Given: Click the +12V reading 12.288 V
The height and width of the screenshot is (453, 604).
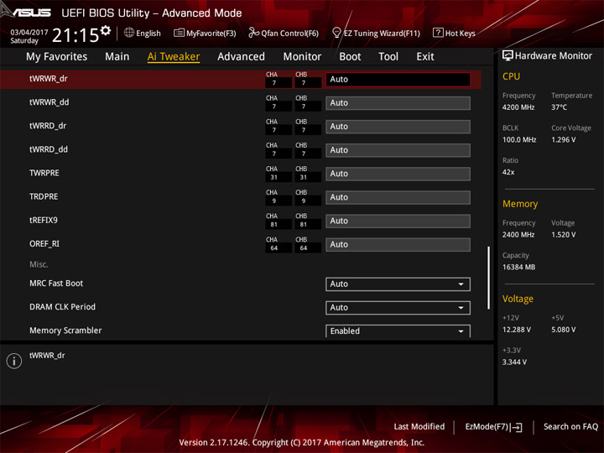Looking at the screenshot, I should 517,331.
